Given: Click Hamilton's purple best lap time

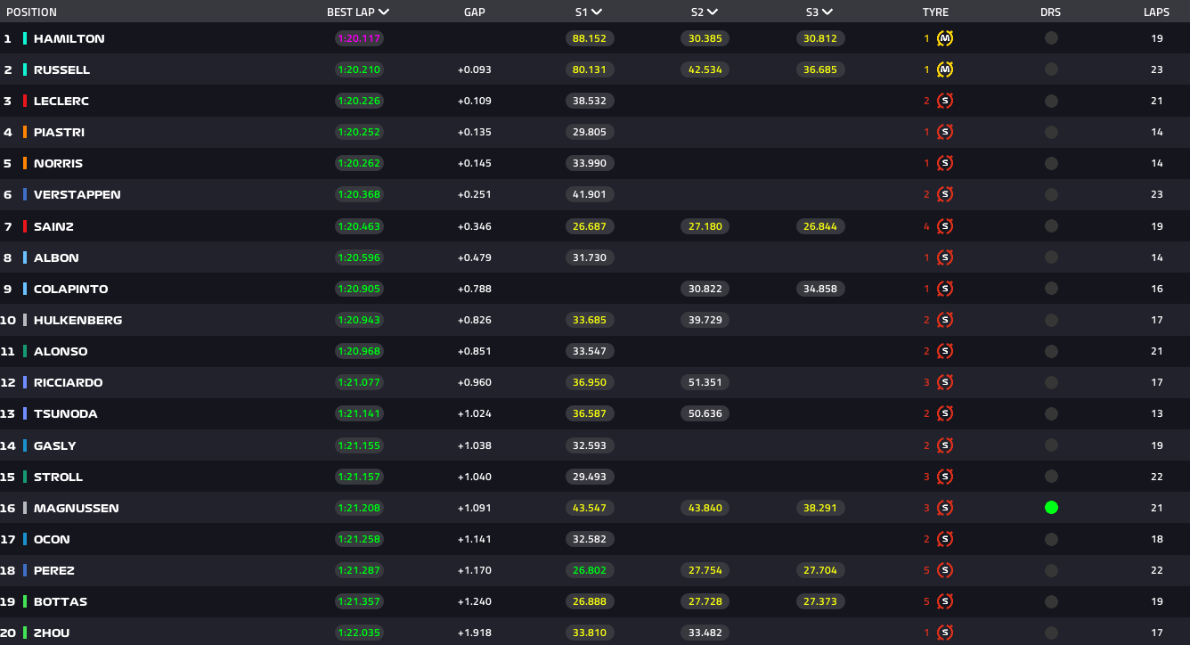Looking at the screenshot, I should [359, 38].
